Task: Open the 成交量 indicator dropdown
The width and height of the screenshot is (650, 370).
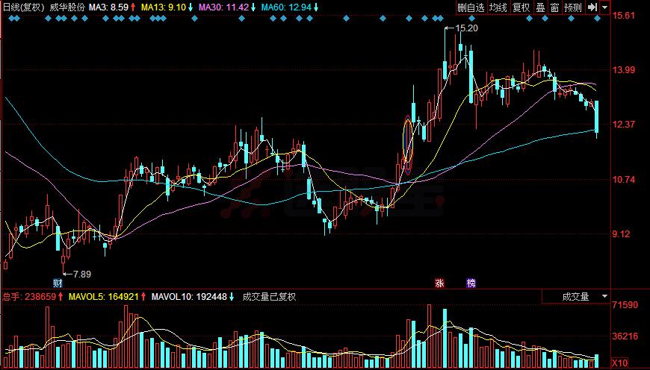Action: click(x=581, y=296)
